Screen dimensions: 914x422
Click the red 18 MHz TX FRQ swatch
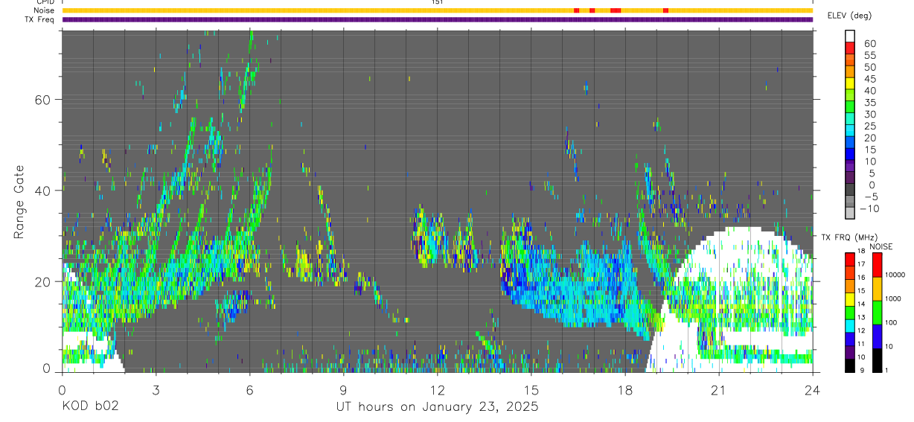[850, 259]
